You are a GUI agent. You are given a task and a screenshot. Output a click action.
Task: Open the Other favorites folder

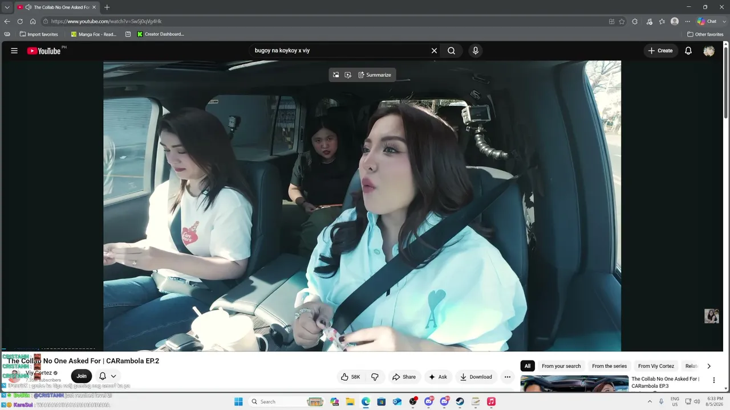[x=705, y=34]
